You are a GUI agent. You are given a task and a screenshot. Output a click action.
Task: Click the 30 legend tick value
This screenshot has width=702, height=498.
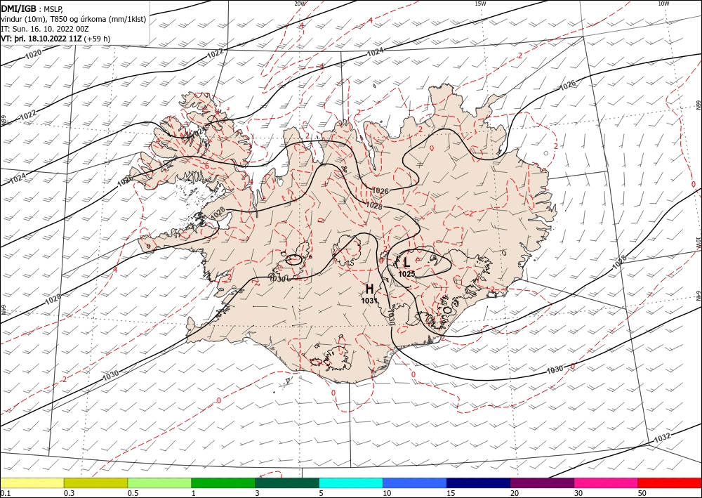[x=578, y=493]
